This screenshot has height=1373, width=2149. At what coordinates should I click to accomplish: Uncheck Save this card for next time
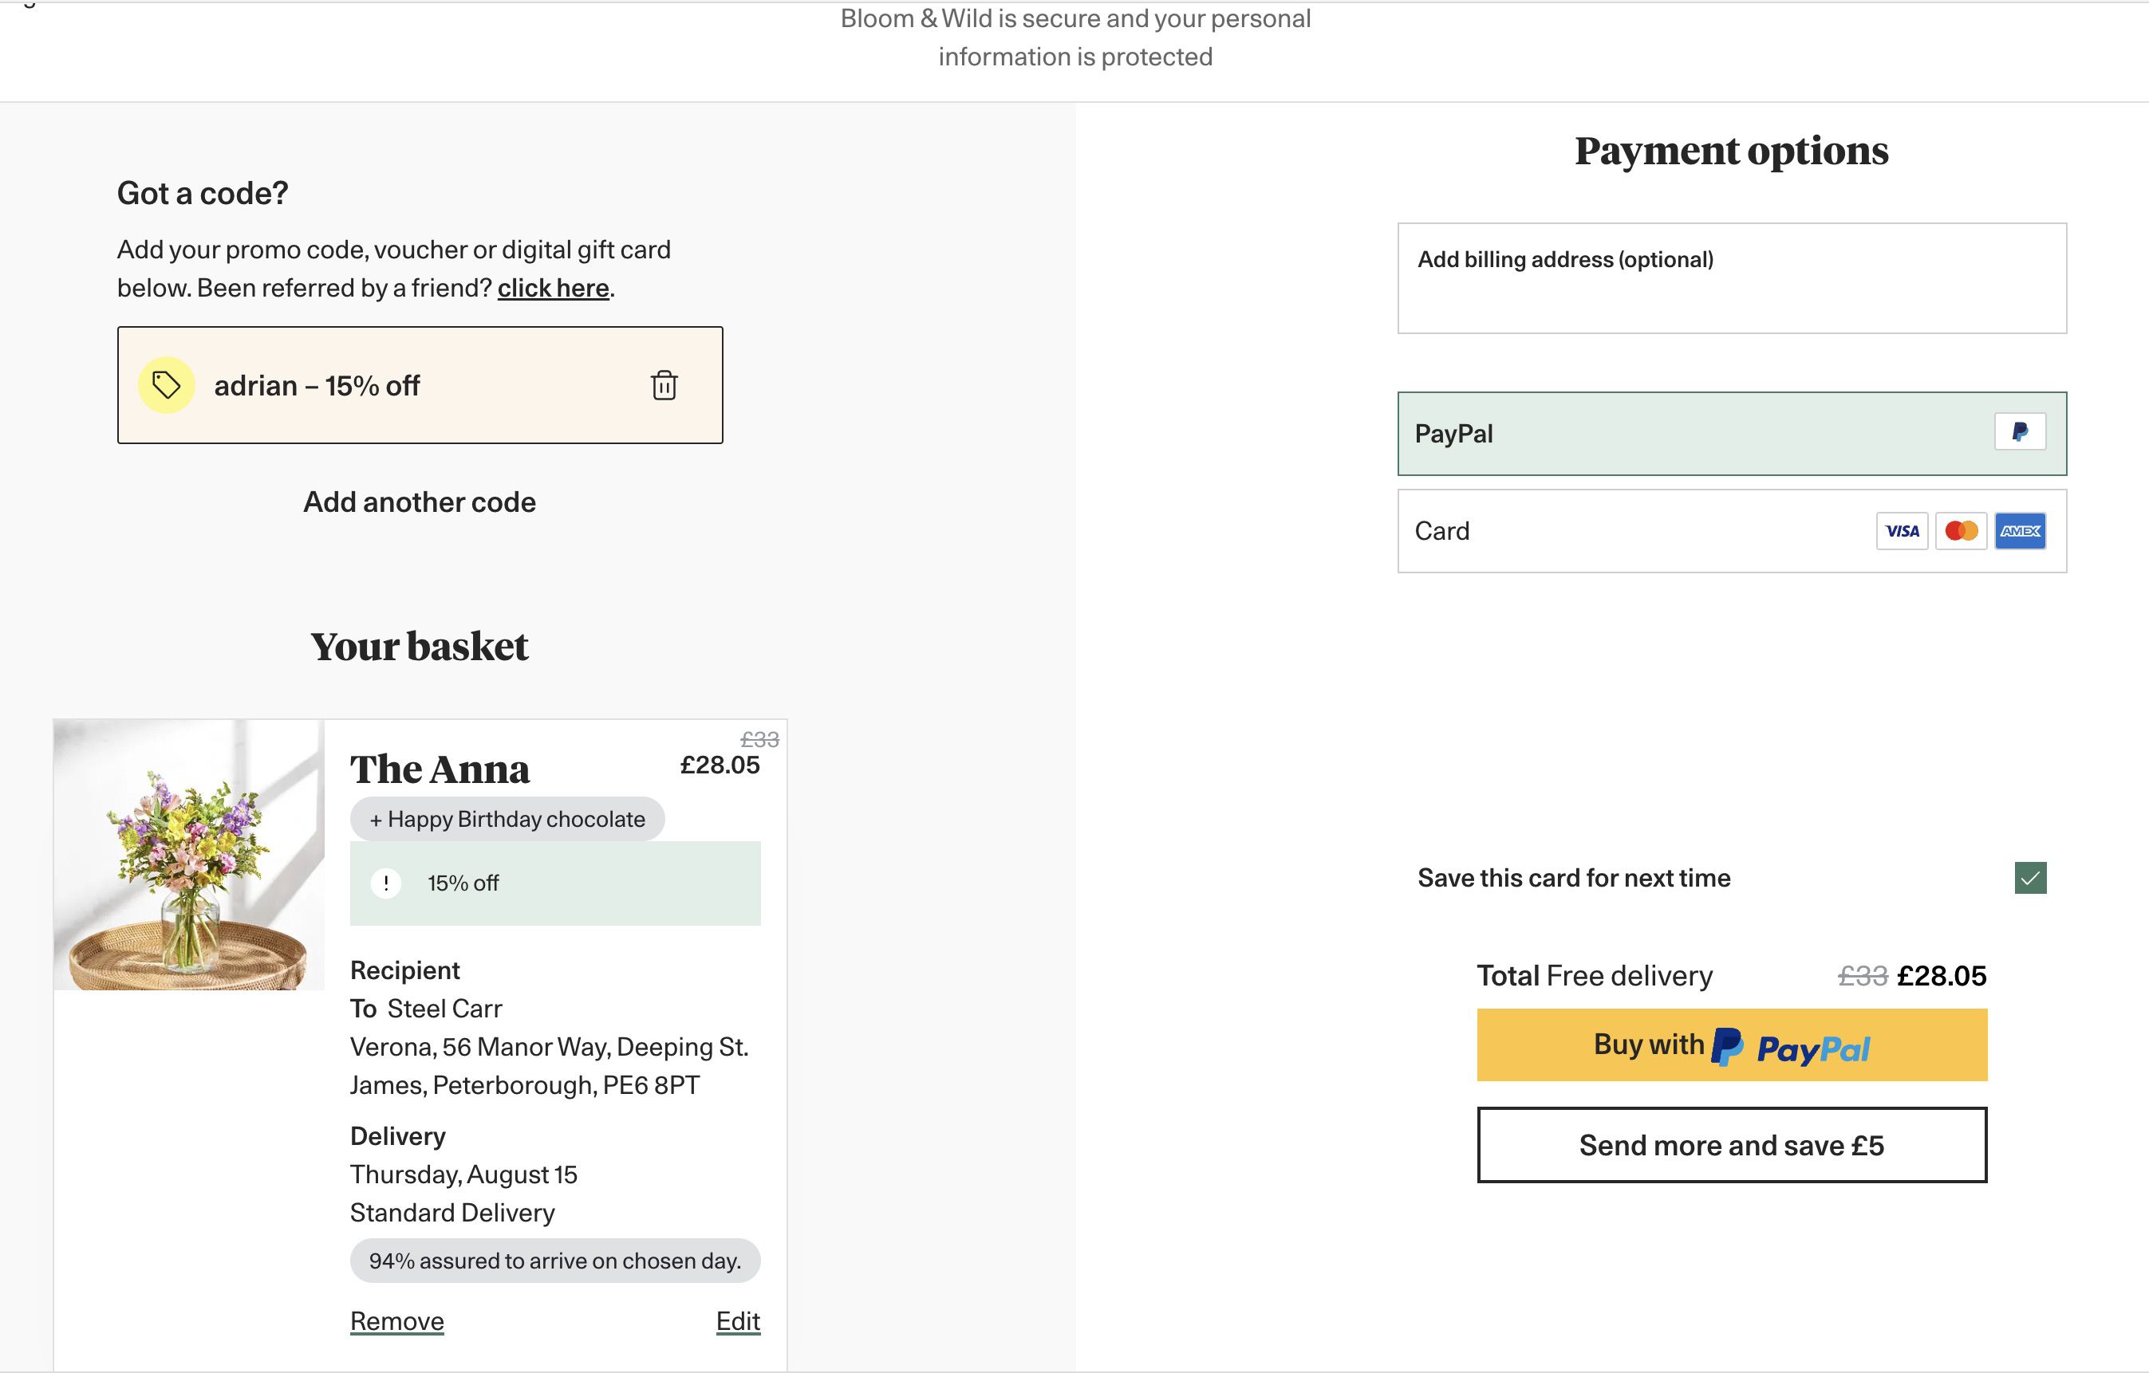tap(2030, 878)
